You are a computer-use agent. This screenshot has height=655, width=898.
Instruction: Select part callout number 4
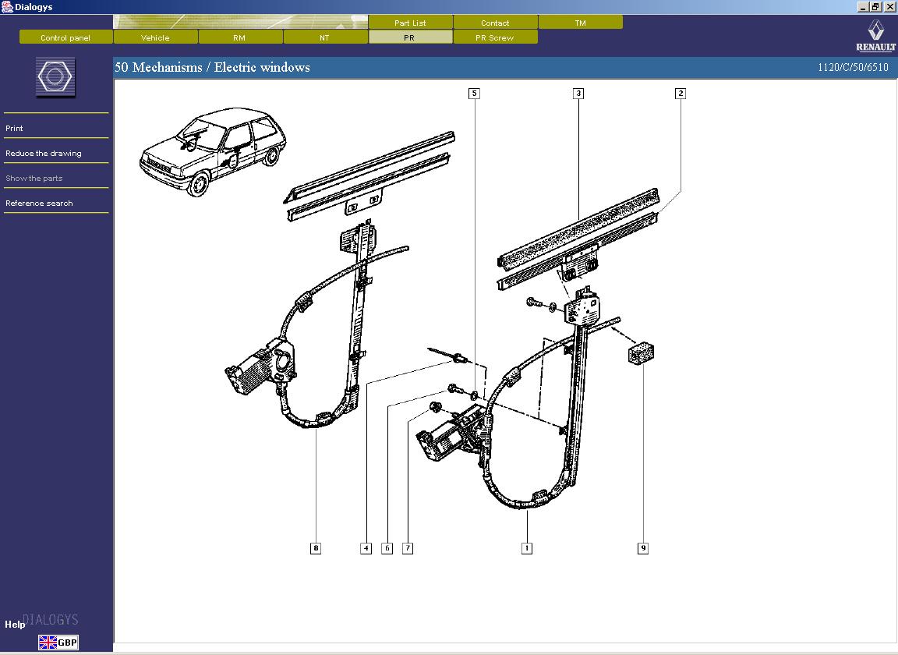point(366,548)
